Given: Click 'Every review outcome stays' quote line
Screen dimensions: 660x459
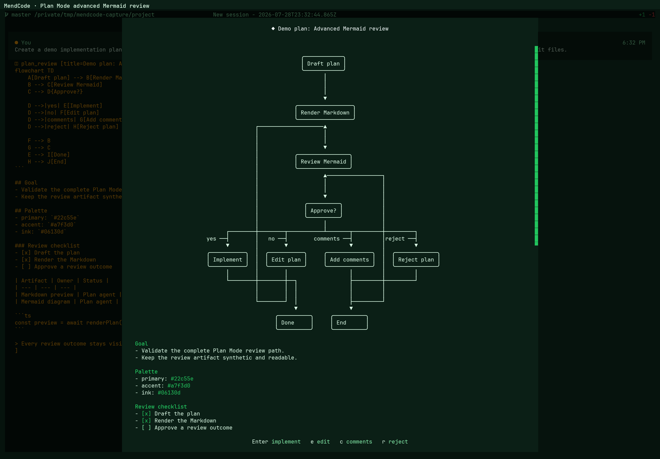Looking at the screenshot, I should 68,343.
